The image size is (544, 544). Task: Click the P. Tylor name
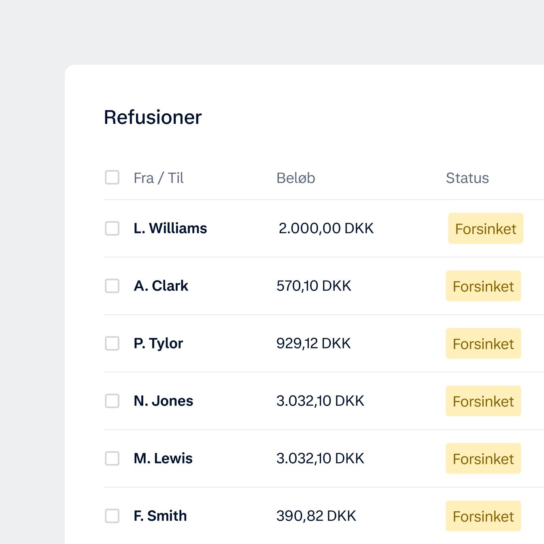pyautogui.click(x=158, y=343)
